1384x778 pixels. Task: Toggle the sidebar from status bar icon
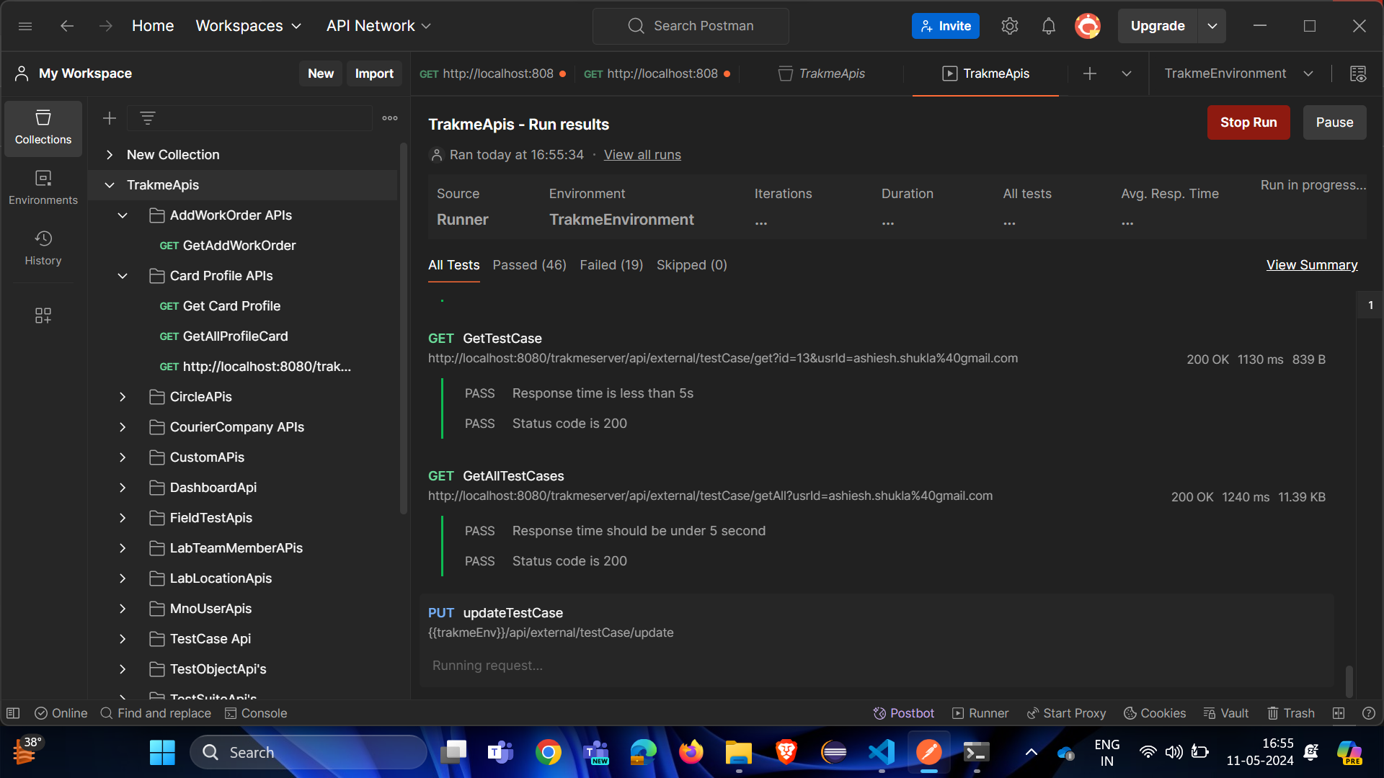tap(13, 713)
